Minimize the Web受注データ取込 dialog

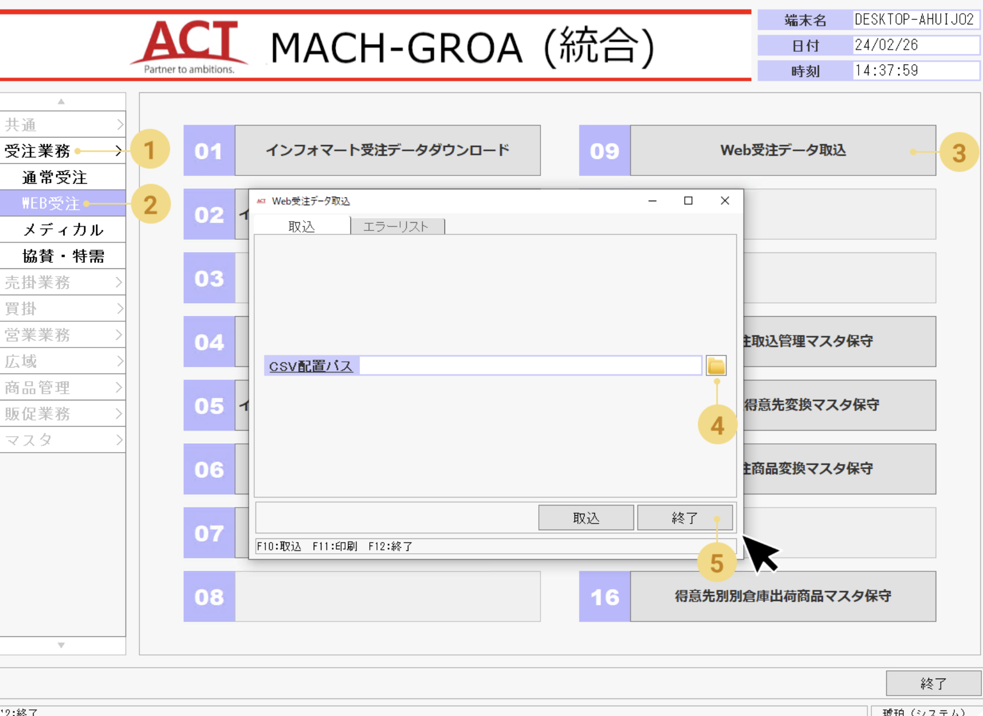pos(652,201)
